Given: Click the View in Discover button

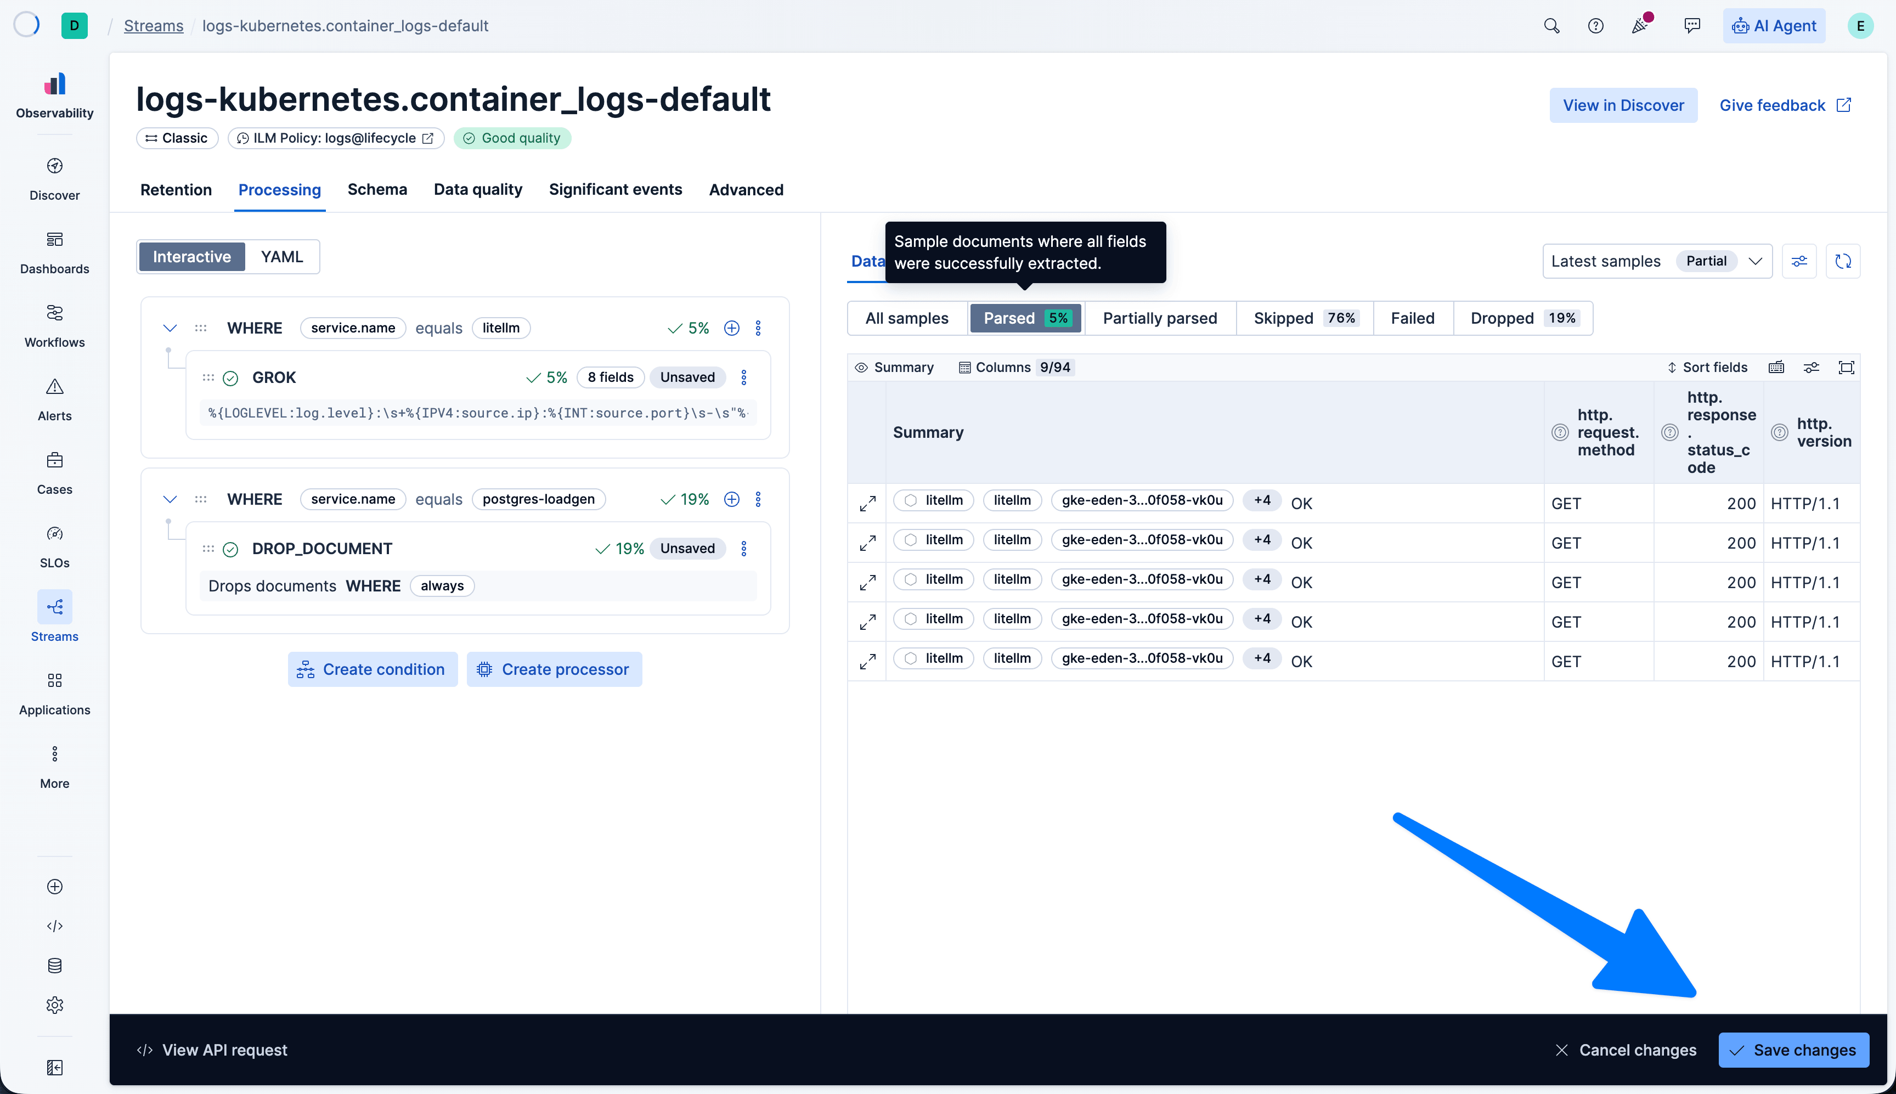Looking at the screenshot, I should [x=1623, y=105].
